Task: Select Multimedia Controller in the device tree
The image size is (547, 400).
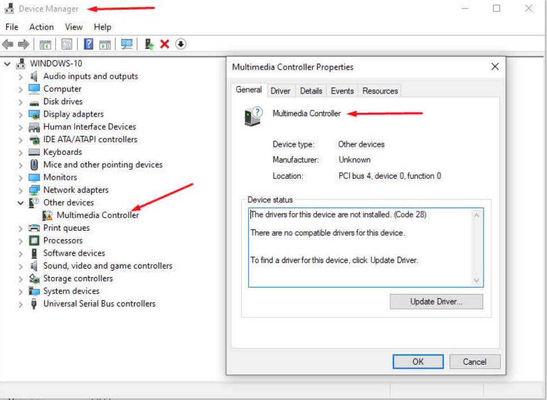Action: [x=97, y=215]
